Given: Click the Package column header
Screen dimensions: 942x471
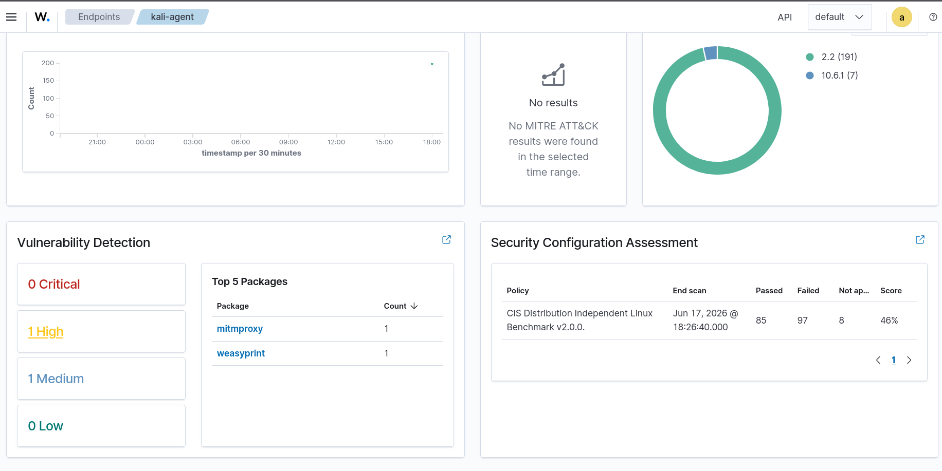Looking at the screenshot, I should coord(233,306).
